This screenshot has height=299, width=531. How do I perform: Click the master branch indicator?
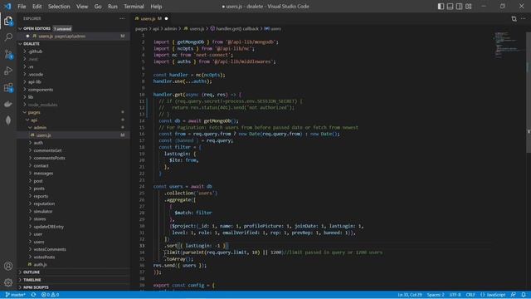click(x=16, y=295)
